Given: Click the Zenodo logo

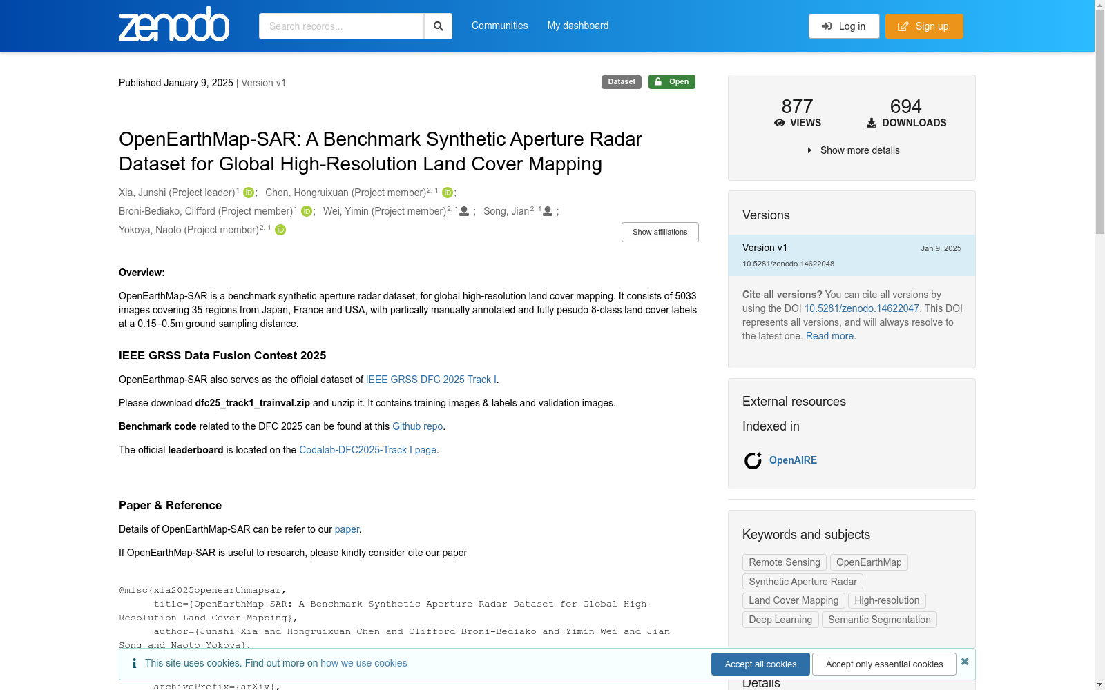Looking at the screenshot, I should click(x=174, y=25).
